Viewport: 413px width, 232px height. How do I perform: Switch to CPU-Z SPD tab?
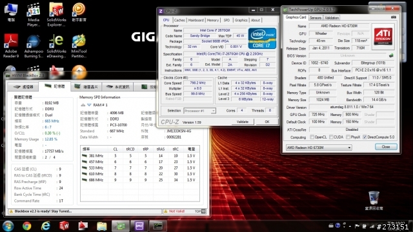coord(227,20)
